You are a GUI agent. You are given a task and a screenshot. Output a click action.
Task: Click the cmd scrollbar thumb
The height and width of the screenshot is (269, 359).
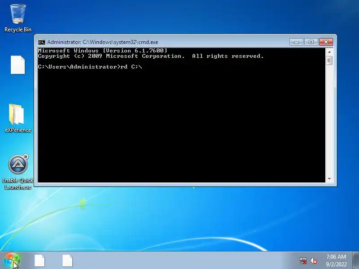(329, 61)
